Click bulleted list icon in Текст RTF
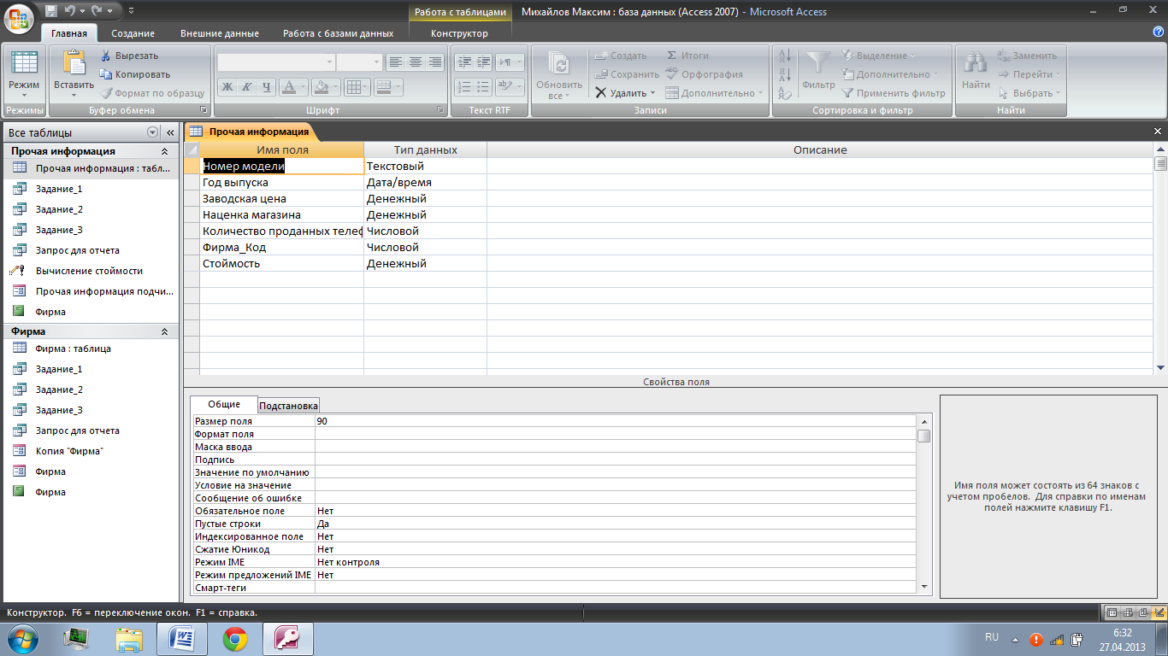1168x656 pixels. 483,86
